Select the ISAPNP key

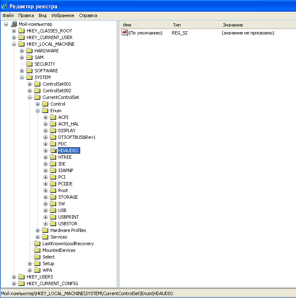tap(66, 170)
